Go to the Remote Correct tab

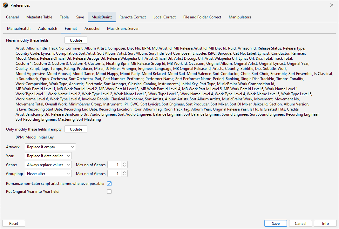click(132, 17)
